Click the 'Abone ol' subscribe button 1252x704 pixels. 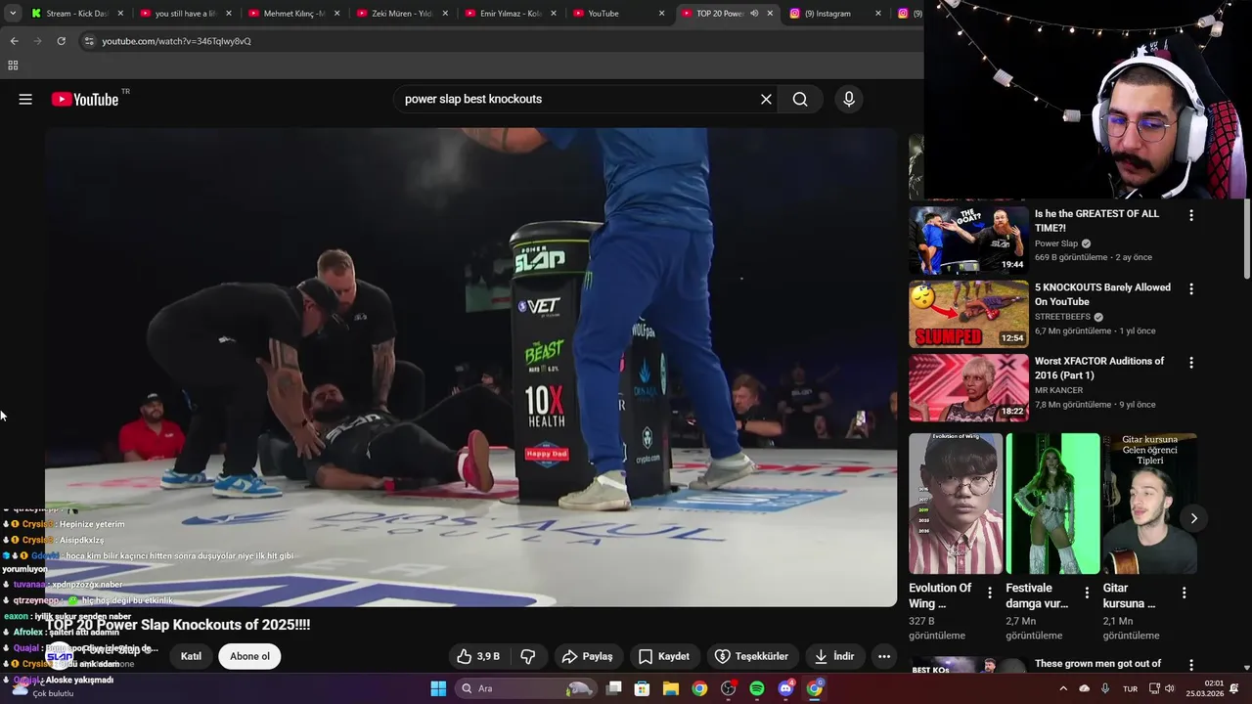click(249, 656)
